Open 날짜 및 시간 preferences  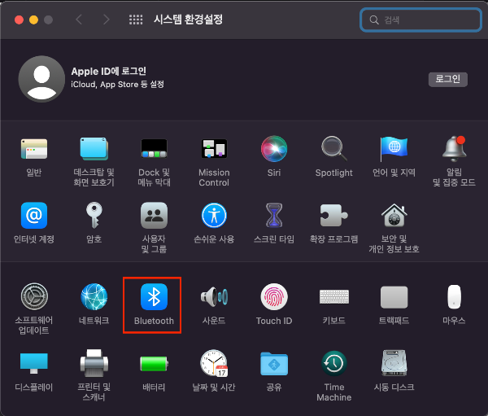click(214, 363)
